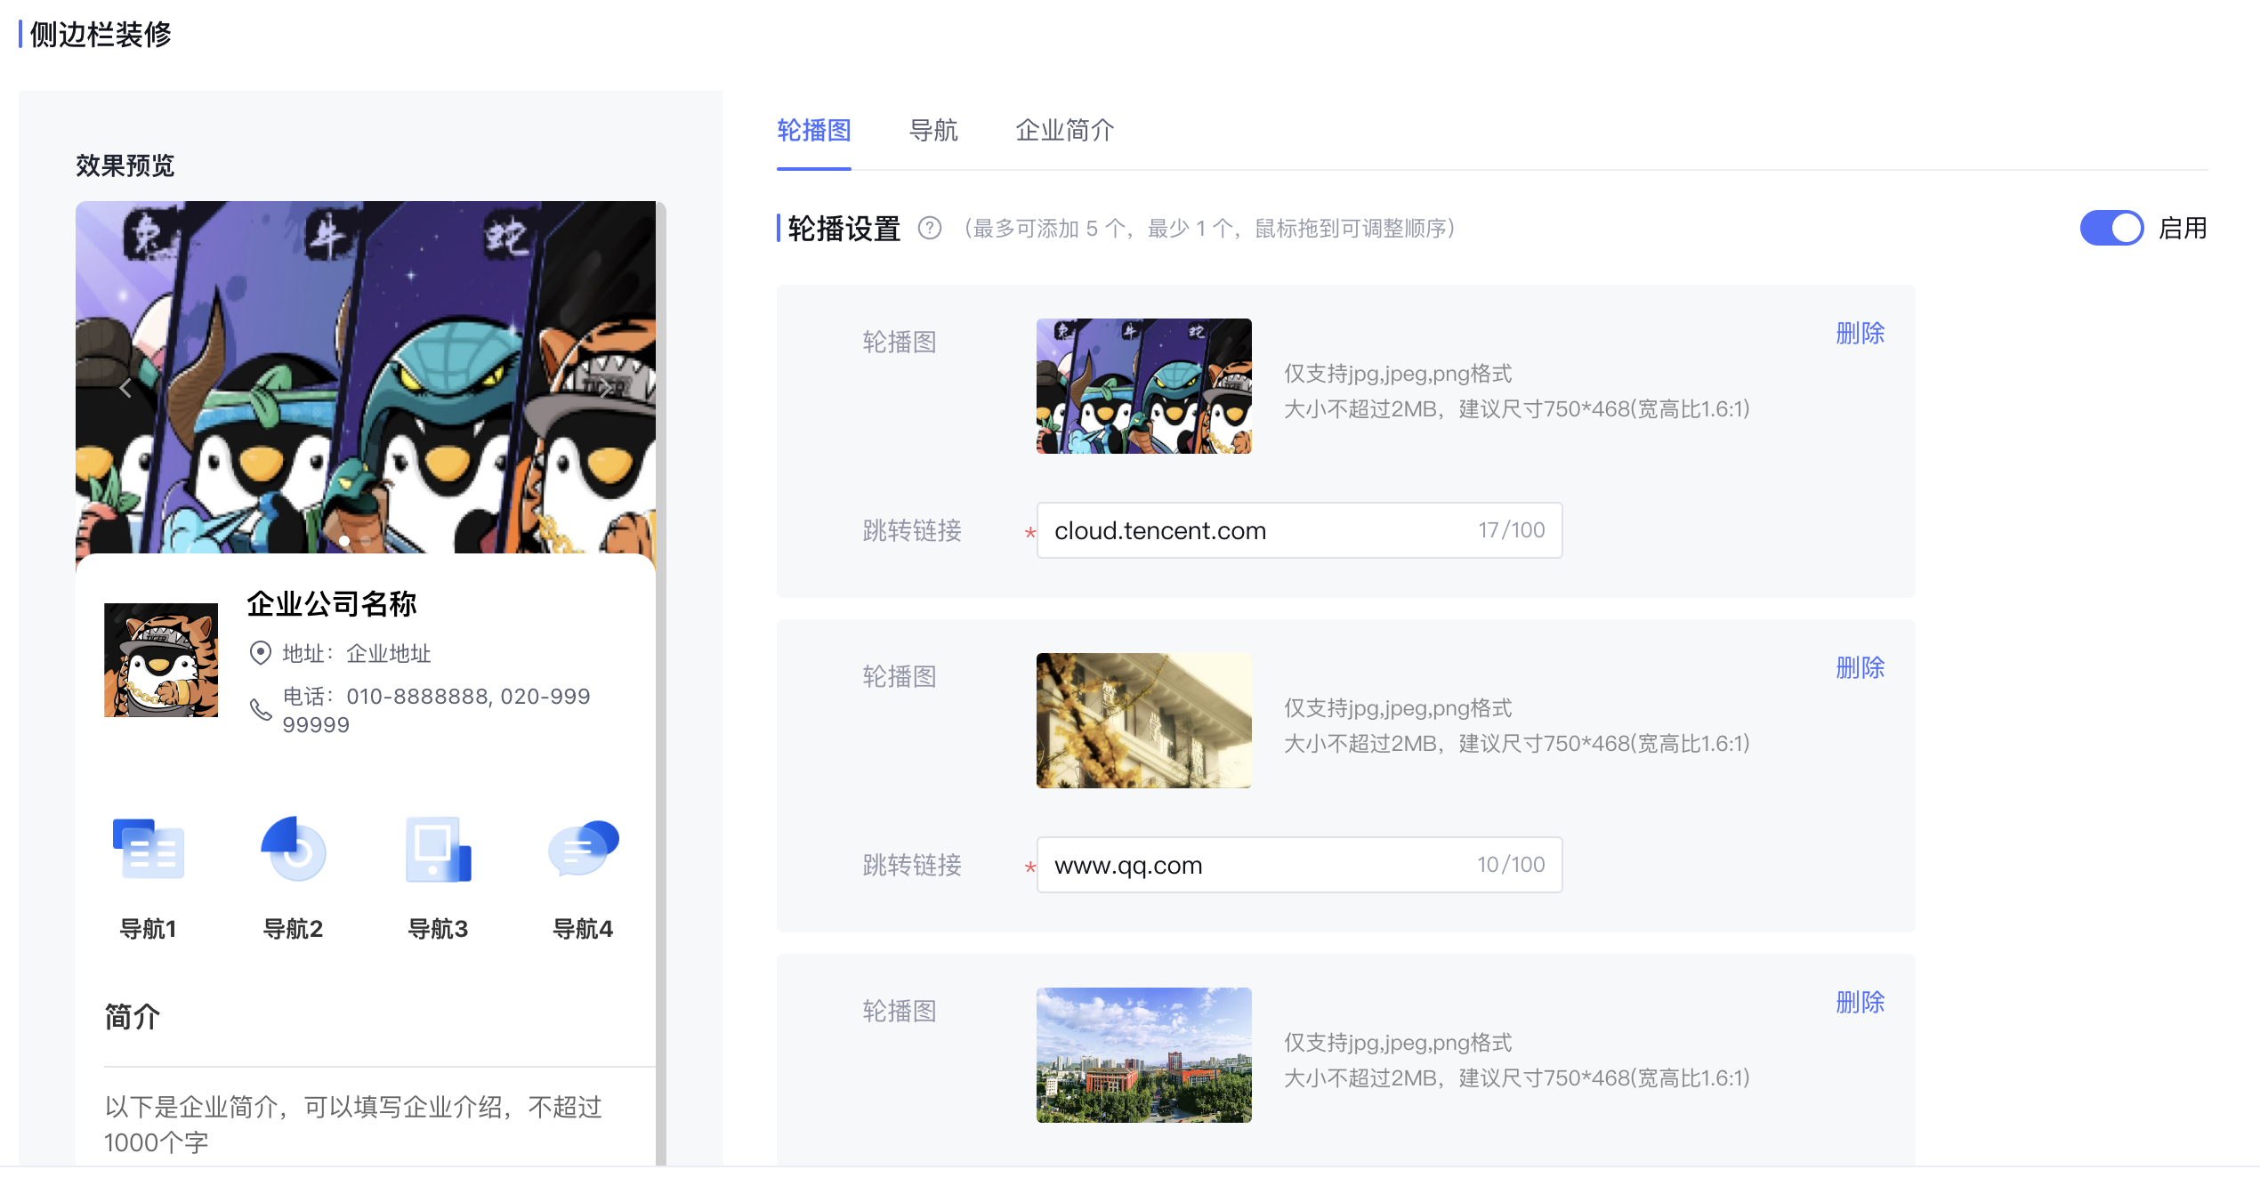This screenshot has width=2260, height=1178.
Task: Switch to the 导航 tab
Action: point(933,131)
